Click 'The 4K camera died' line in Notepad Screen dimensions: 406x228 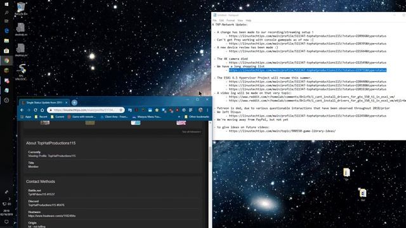click(232, 59)
